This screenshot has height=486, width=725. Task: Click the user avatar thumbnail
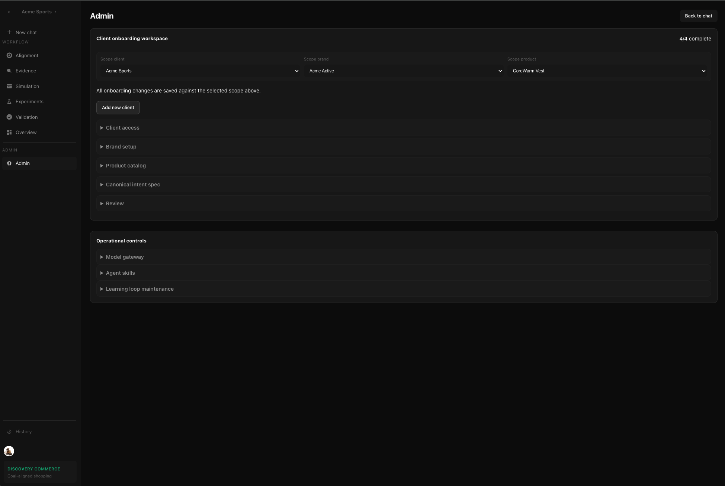(9, 451)
